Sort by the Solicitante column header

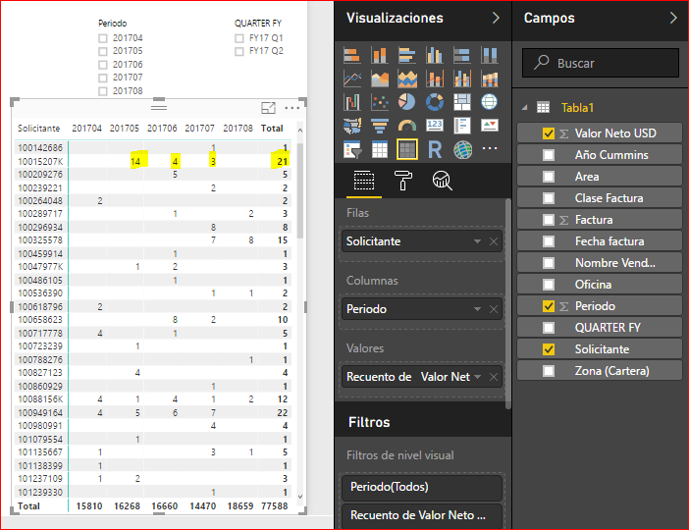click(x=38, y=129)
